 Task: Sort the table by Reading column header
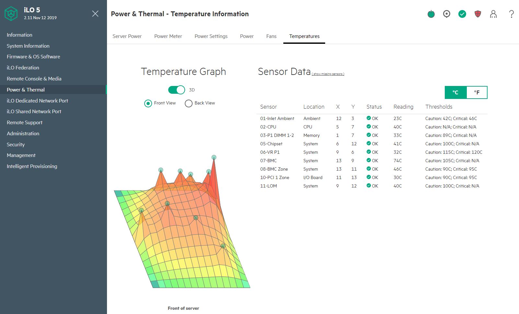(403, 107)
